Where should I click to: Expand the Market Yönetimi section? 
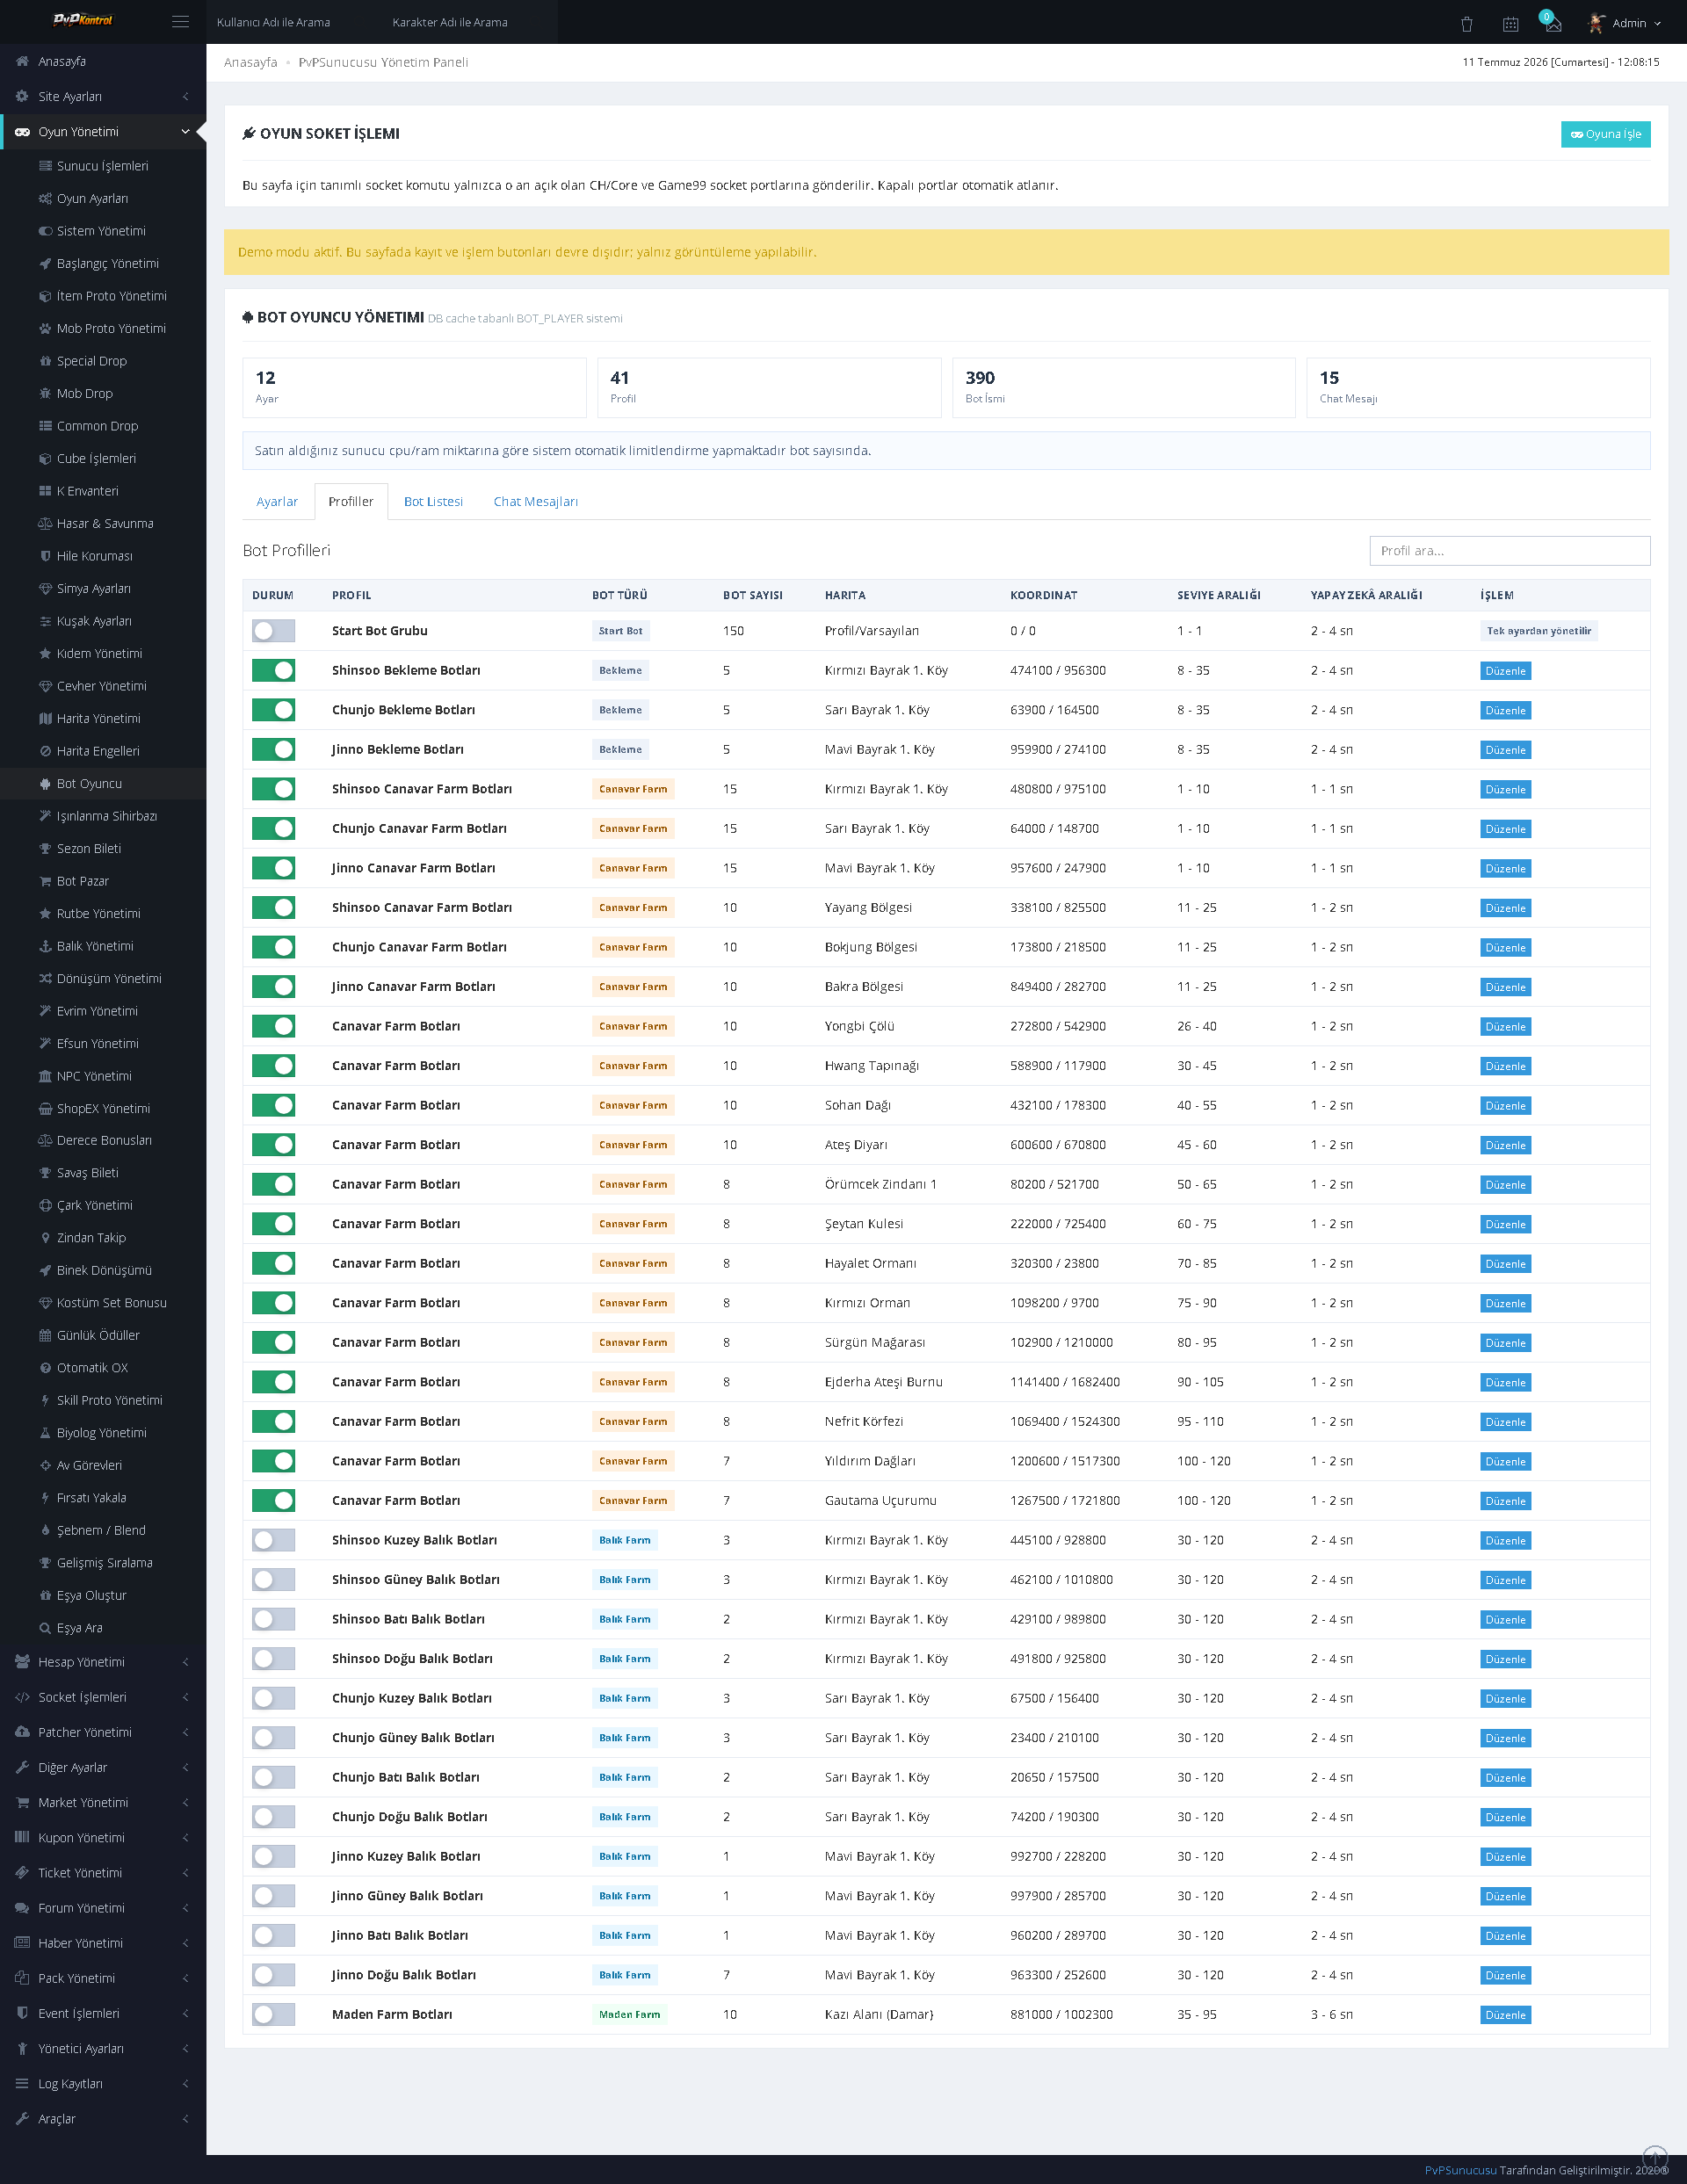click(x=103, y=1802)
